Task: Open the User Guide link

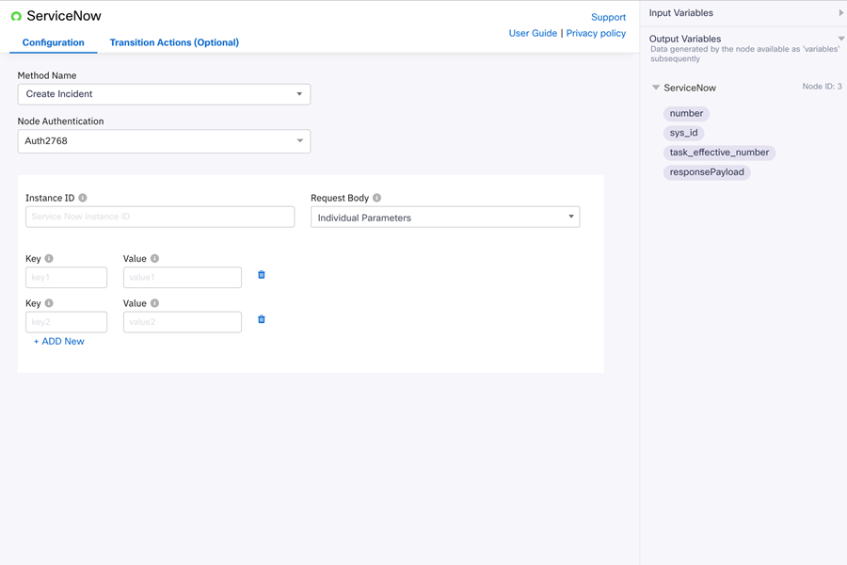Action: (533, 33)
